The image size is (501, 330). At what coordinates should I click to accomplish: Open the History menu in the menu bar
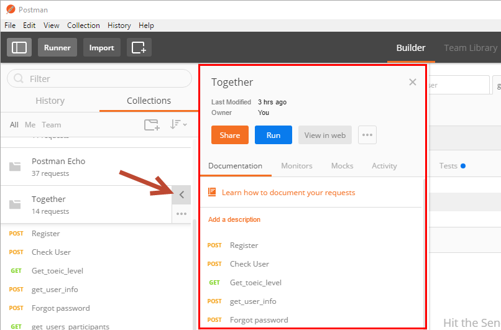tap(119, 25)
